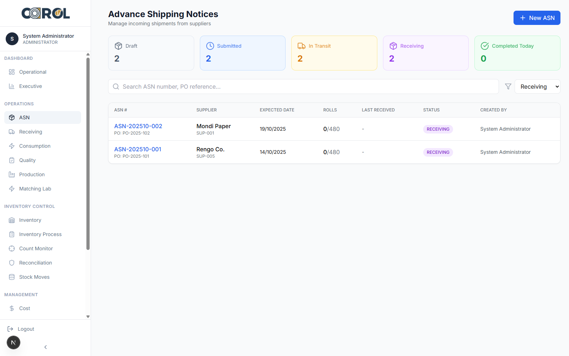Click the Cost dollar sign icon

(12, 308)
